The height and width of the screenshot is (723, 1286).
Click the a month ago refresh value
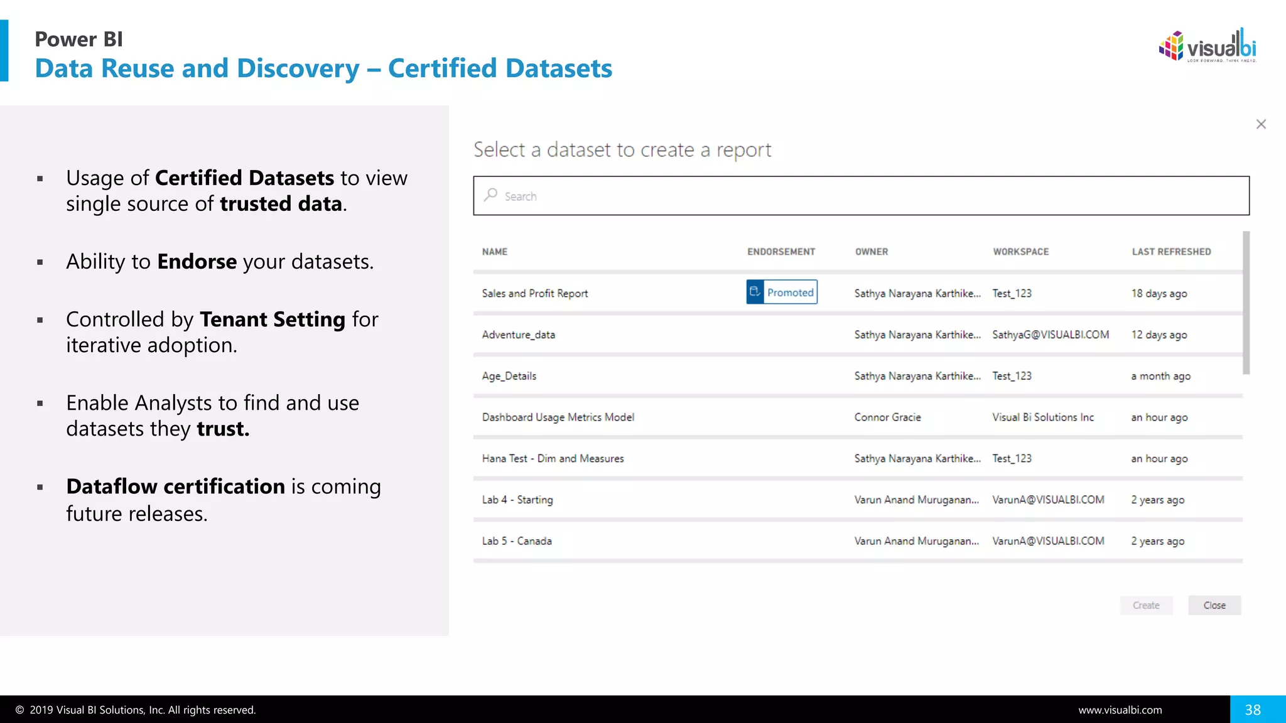(x=1160, y=376)
